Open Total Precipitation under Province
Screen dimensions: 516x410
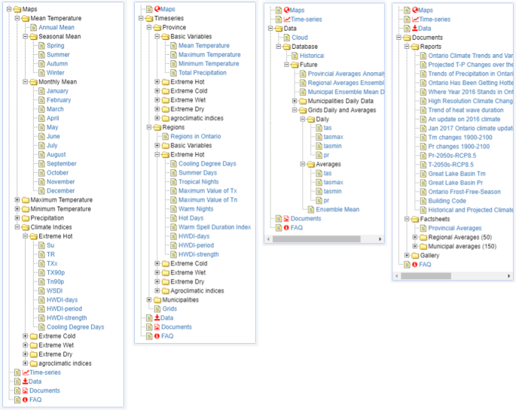point(203,73)
